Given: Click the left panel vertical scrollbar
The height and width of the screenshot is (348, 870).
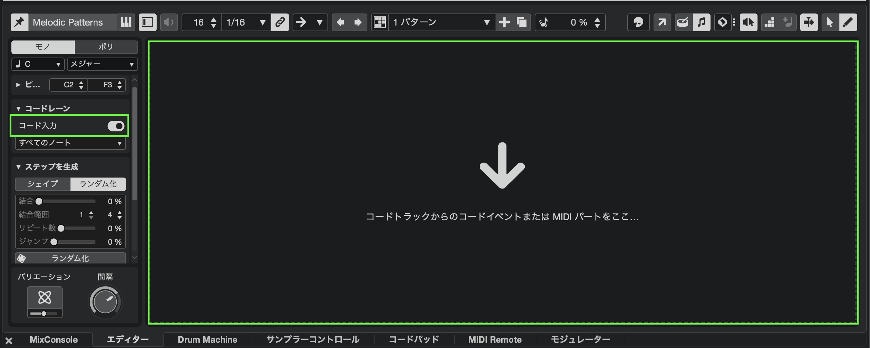Looking at the screenshot, I should 135,144.
